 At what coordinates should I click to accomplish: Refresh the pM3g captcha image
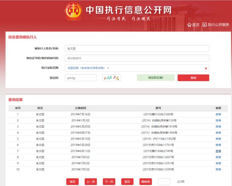pos(112,78)
